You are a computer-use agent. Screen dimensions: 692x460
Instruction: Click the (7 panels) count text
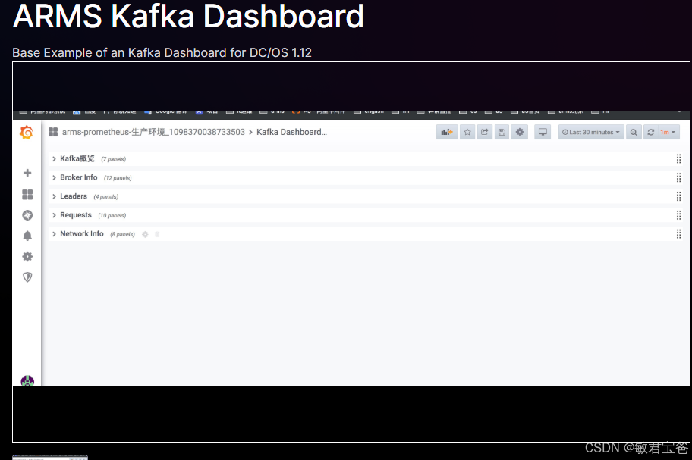click(x=113, y=159)
